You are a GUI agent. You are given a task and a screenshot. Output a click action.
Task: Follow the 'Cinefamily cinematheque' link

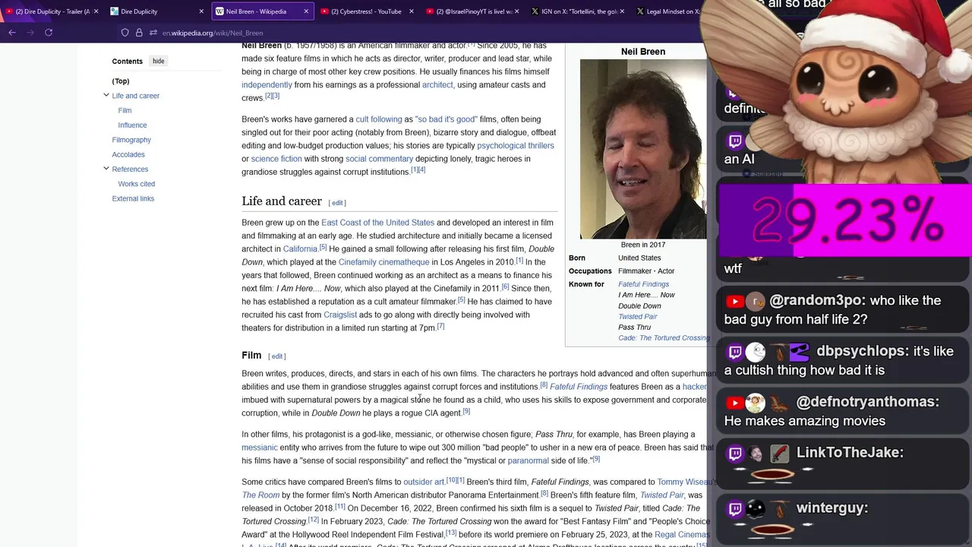pyautogui.click(x=383, y=262)
